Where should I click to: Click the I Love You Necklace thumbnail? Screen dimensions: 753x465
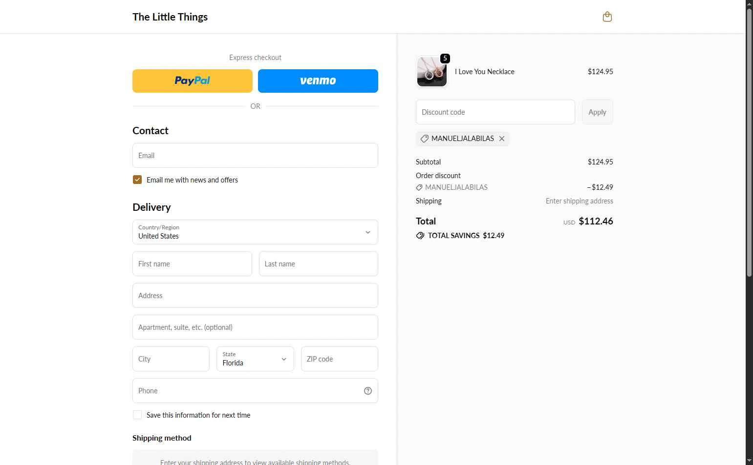[432, 72]
